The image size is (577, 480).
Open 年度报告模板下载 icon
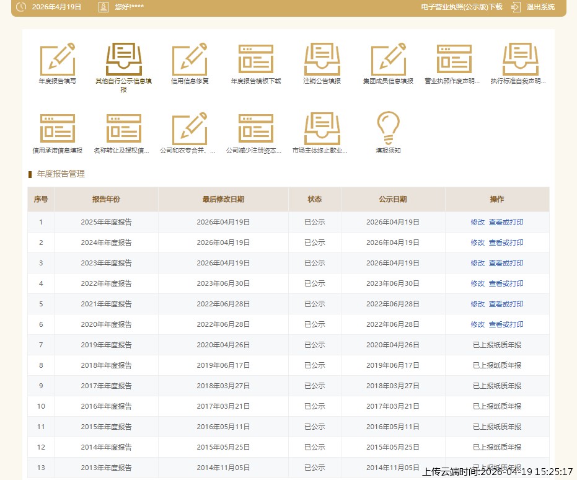click(256, 60)
